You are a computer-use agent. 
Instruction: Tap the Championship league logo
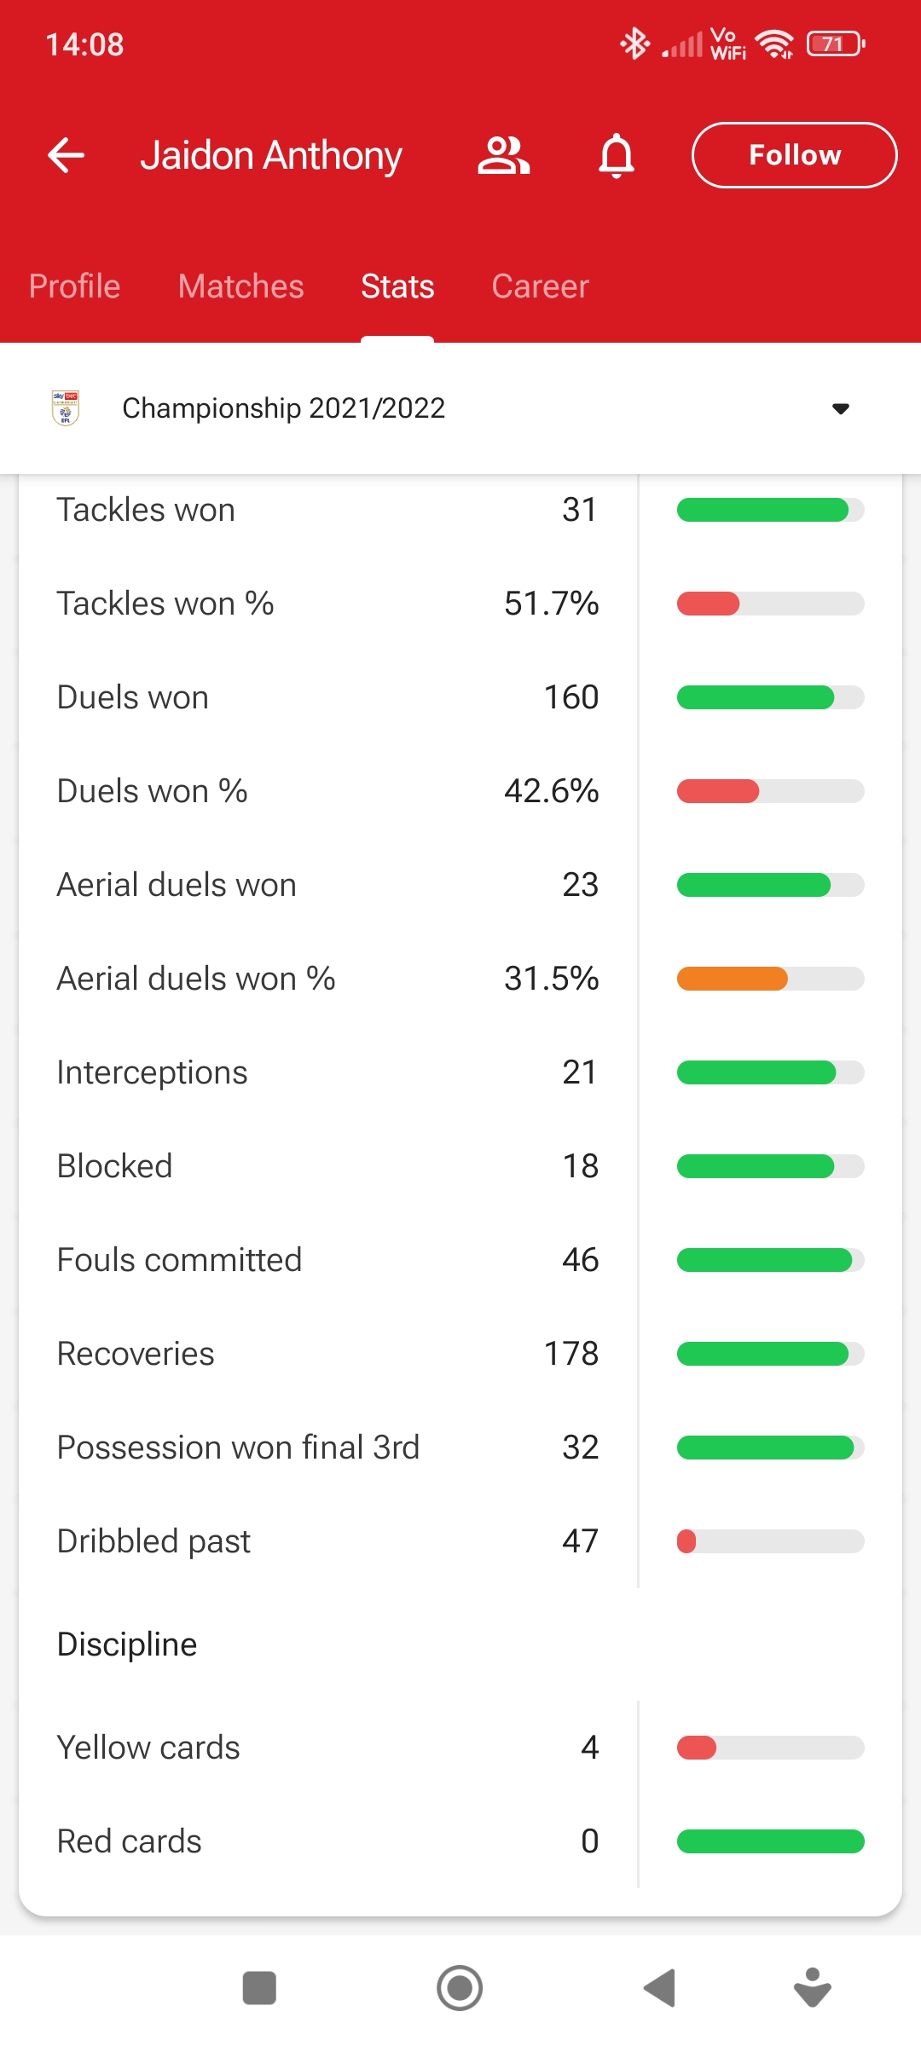point(66,408)
